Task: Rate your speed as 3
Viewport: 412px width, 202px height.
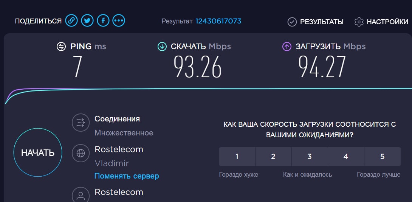Action: point(310,157)
